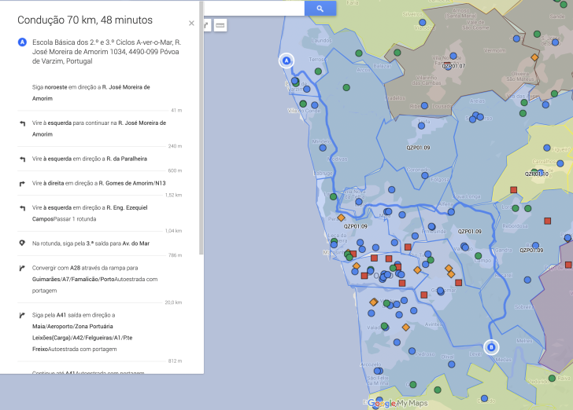Screen dimensions: 573x410
Task: Click the QZP01 07 region label
Action: pyautogui.click(x=453, y=66)
